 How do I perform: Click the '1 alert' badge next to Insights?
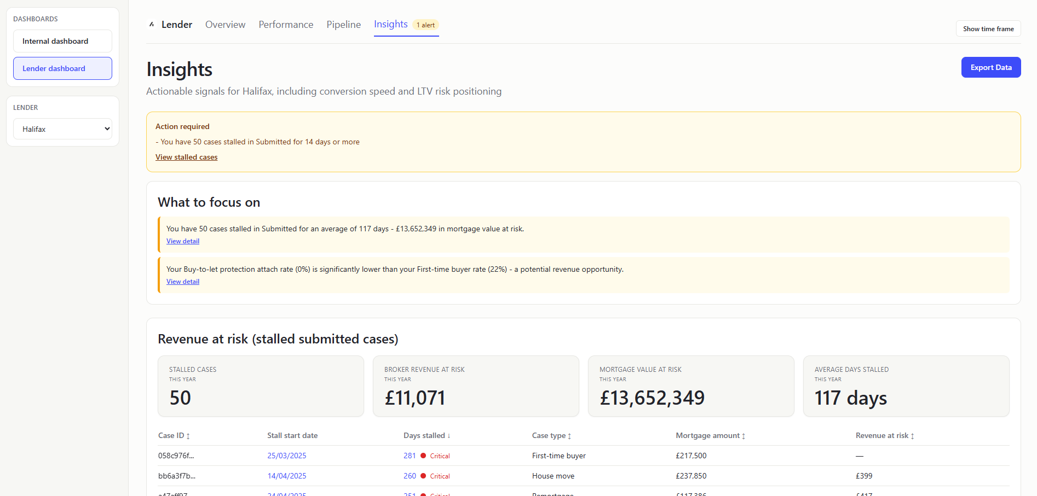425,25
